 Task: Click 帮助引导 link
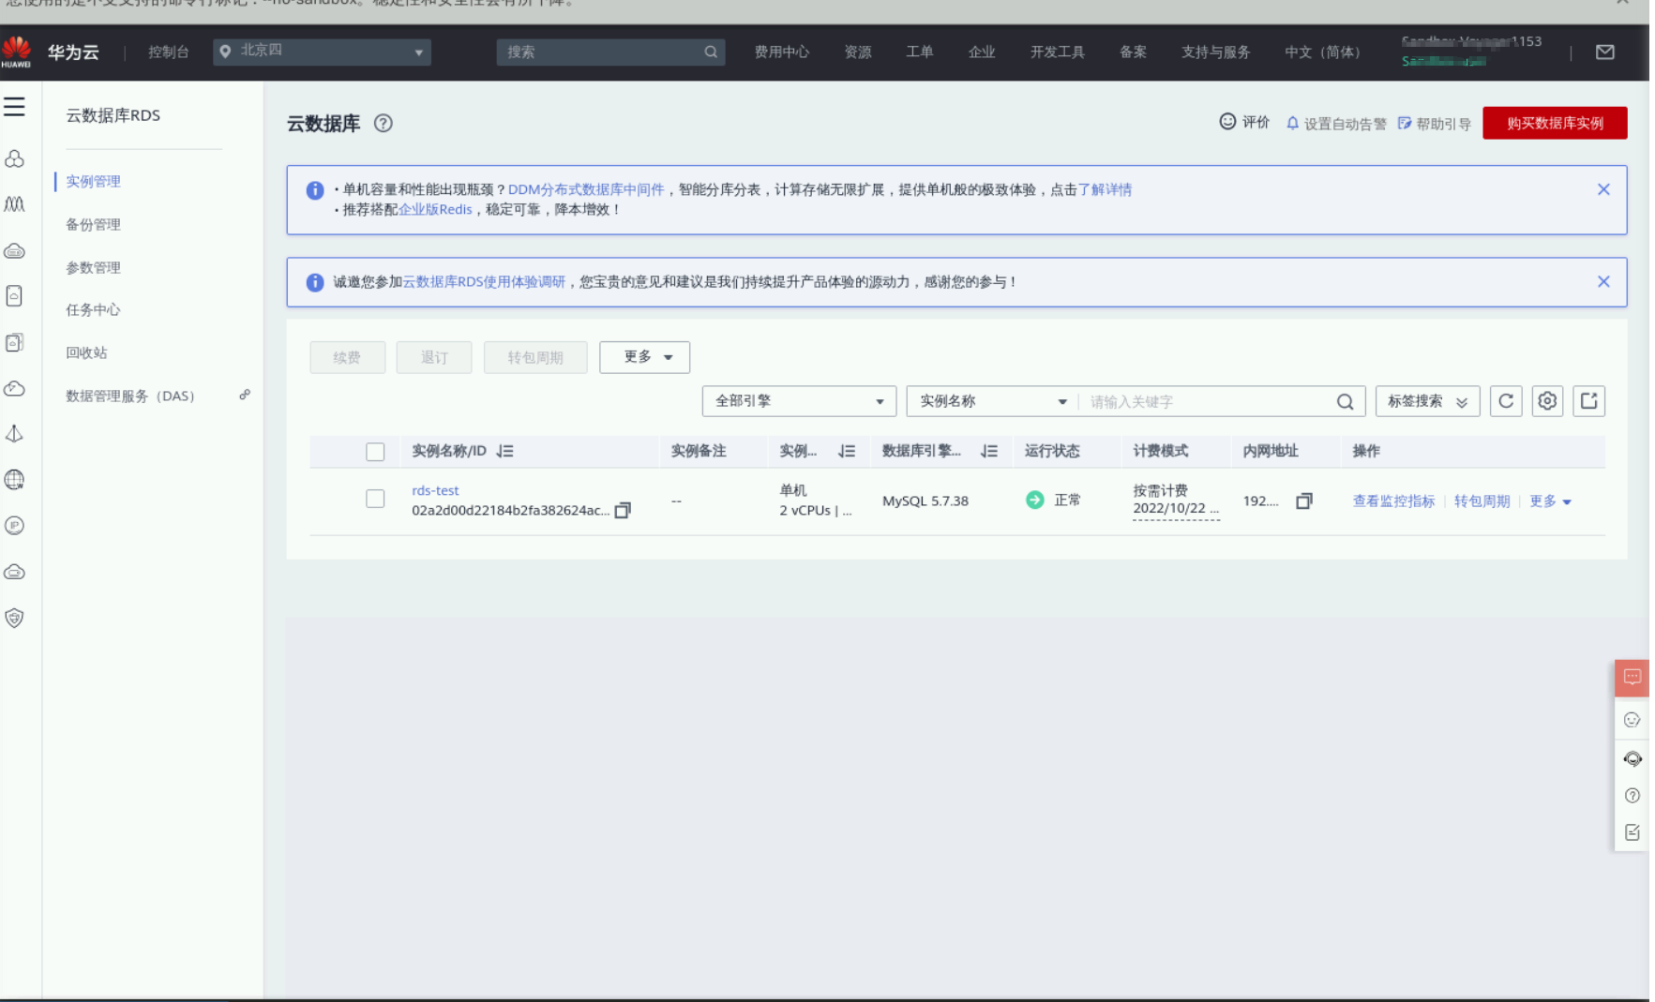pos(1435,123)
